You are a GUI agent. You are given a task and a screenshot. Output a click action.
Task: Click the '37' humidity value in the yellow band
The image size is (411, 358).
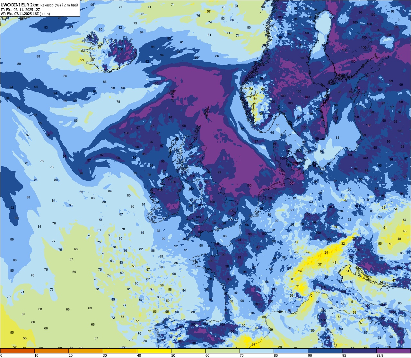tap(320, 265)
